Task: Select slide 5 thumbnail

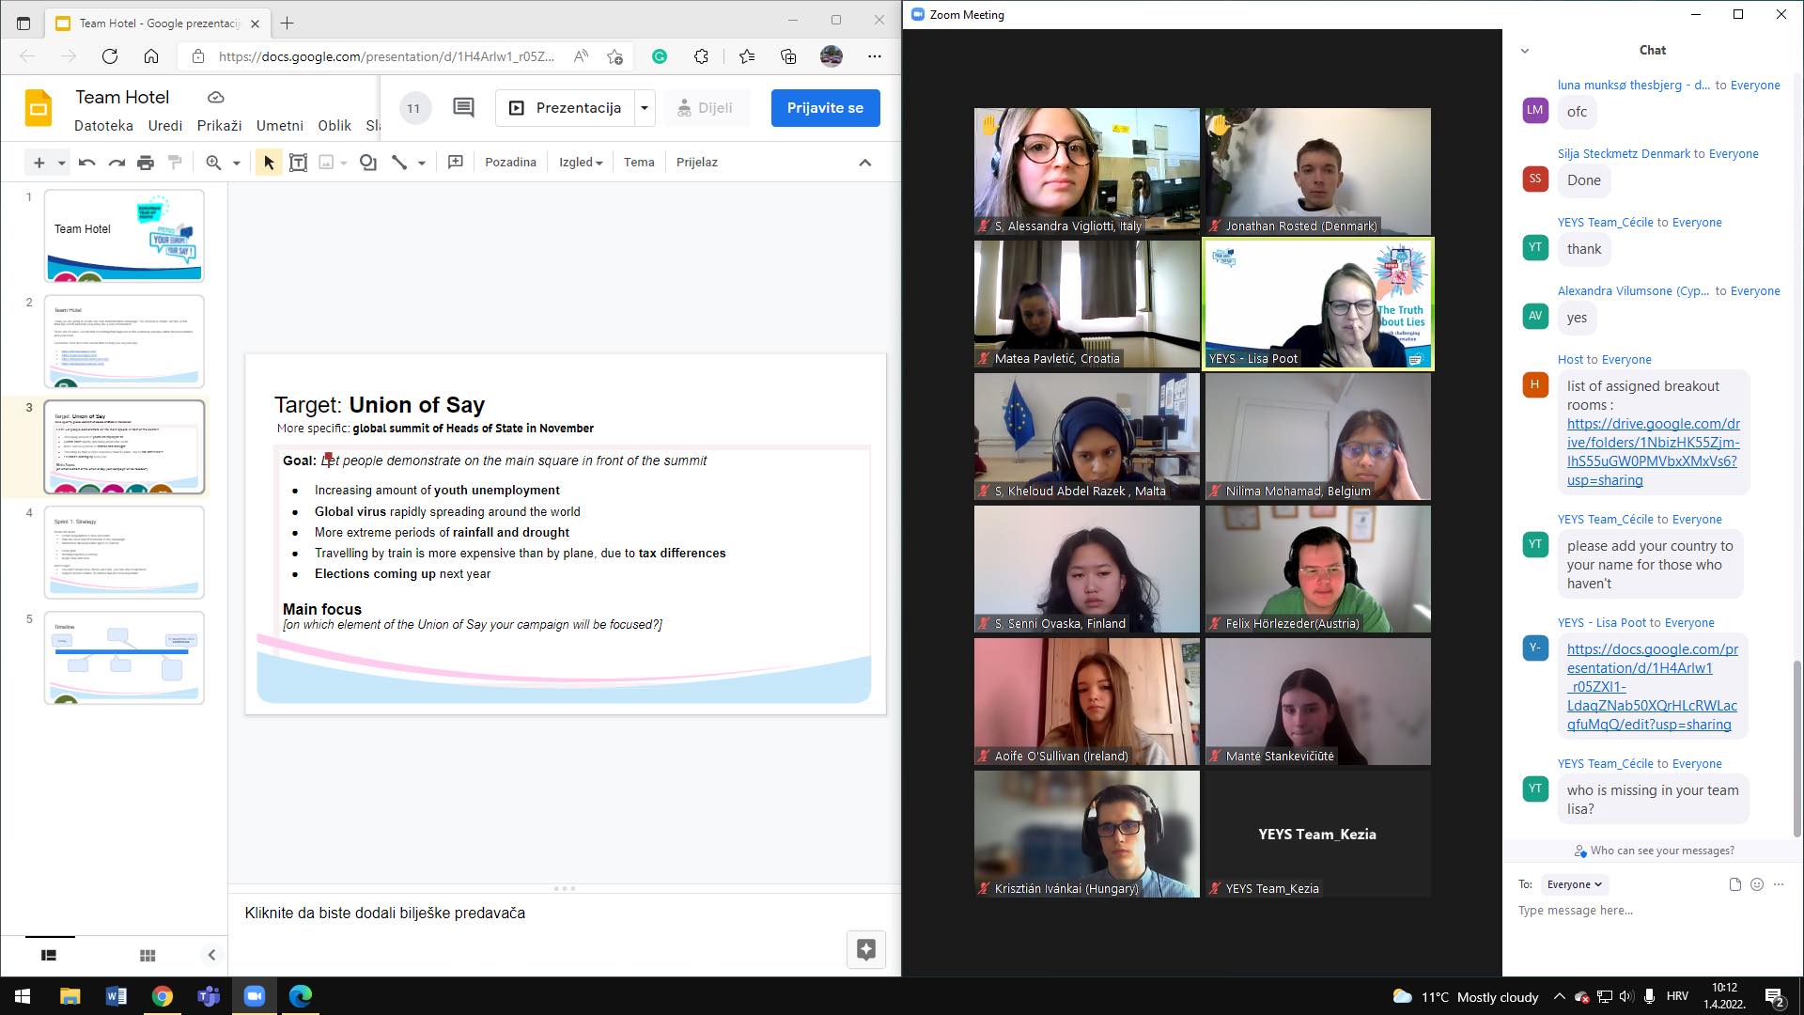Action: coord(124,657)
